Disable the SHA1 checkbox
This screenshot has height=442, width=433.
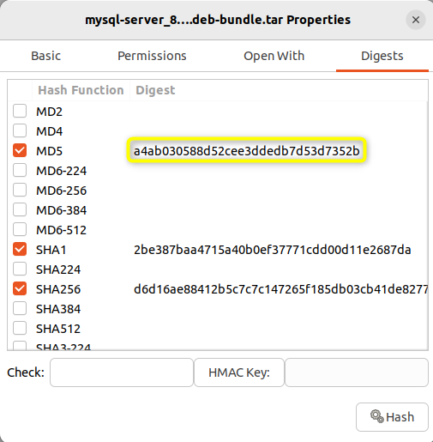20,249
